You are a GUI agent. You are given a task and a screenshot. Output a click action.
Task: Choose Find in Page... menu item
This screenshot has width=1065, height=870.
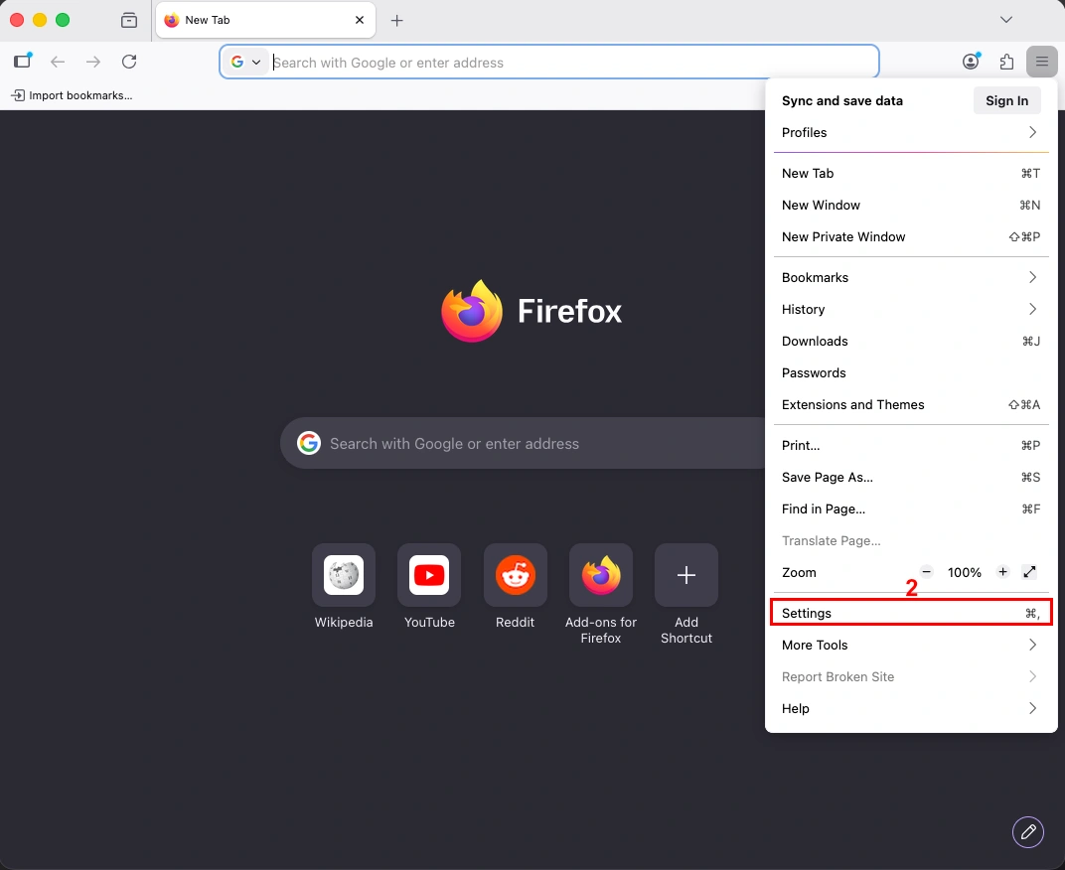[x=911, y=509]
